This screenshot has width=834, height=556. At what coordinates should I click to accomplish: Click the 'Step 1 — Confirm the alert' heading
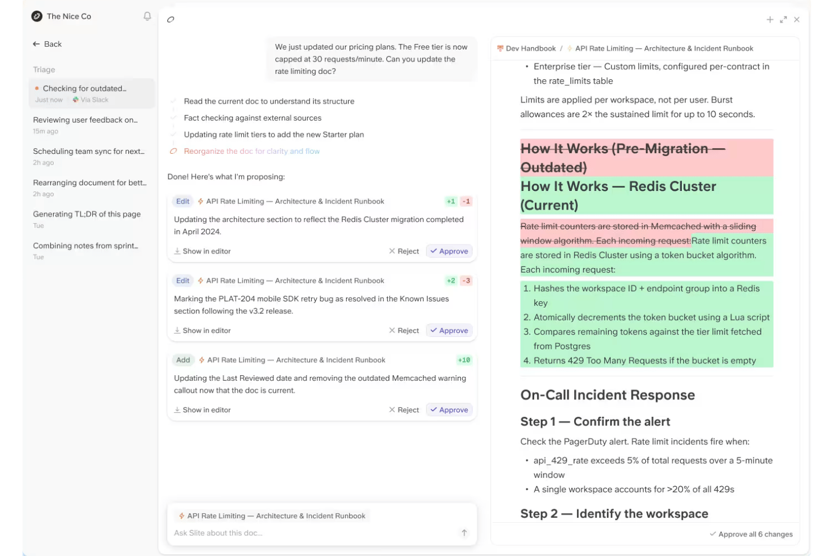pos(595,421)
